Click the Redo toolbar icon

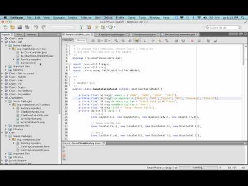43,27
